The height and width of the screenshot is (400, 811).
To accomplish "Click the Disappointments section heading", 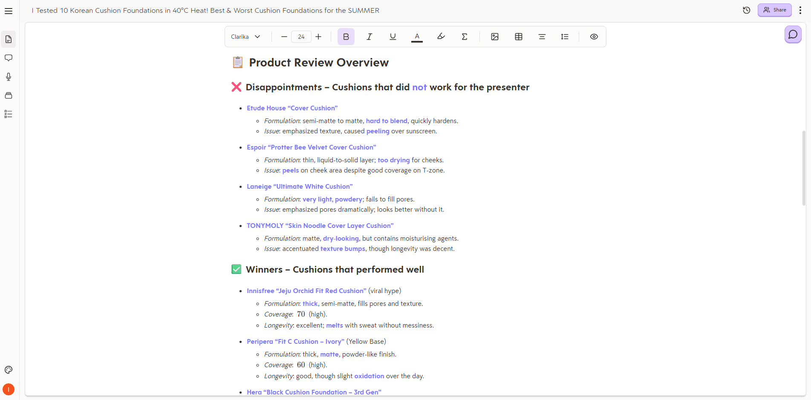I will [387, 87].
